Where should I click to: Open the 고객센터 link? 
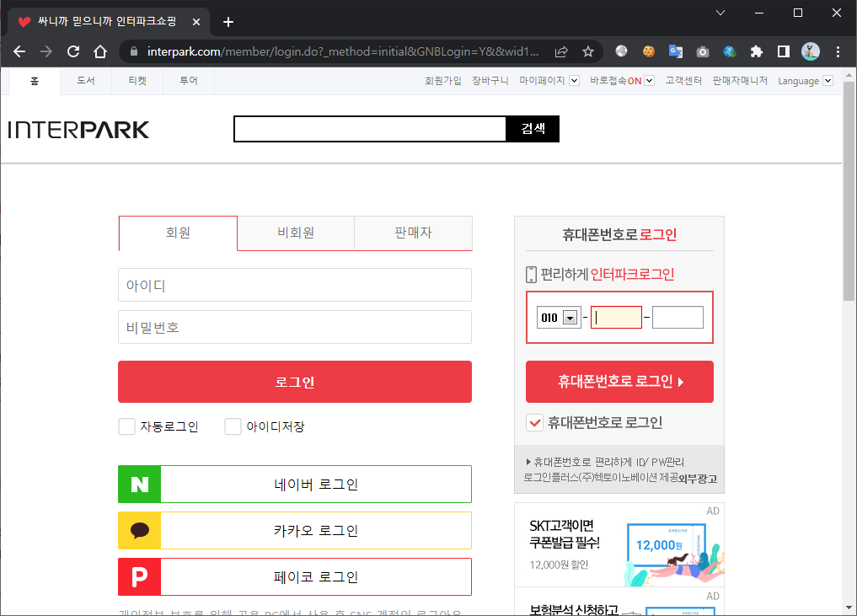pyautogui.click(x=683, y=81)
